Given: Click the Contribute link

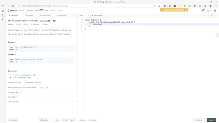Looking at the screenshot, I should point(93,120).
